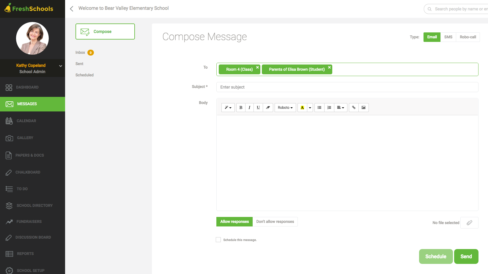The height and width of the screenshot is (274, 488).
Task: Click into the 'Enter subject' field
Action: point(347,87)
